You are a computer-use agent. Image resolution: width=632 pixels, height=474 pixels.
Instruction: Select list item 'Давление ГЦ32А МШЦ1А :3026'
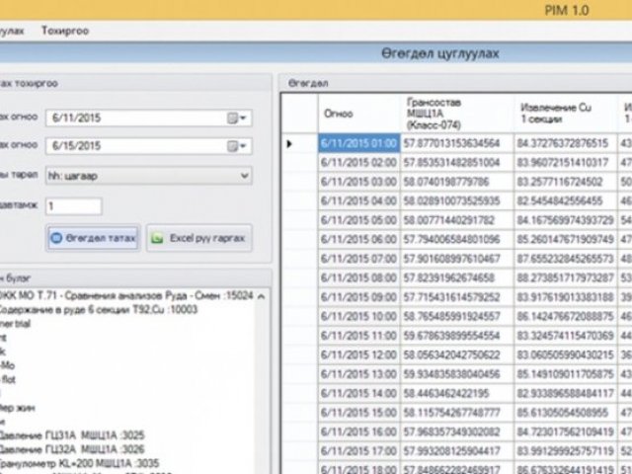(72, 449)
